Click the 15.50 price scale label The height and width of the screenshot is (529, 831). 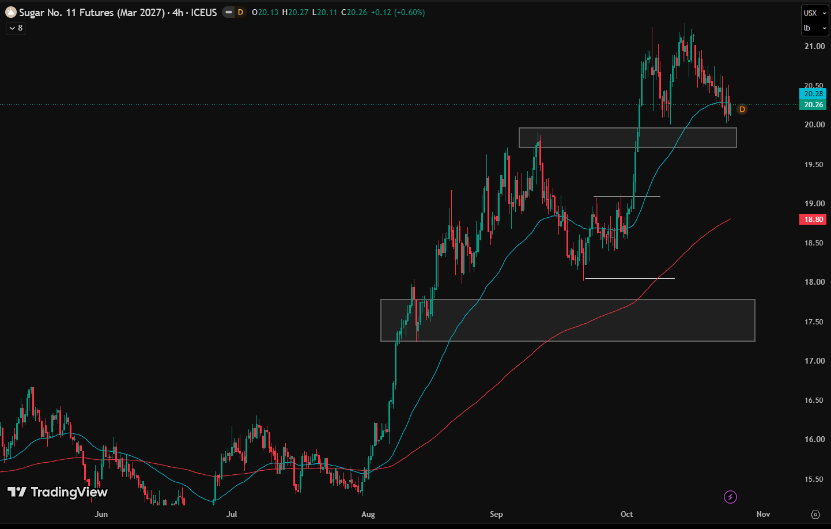click(x=814, y=479)
